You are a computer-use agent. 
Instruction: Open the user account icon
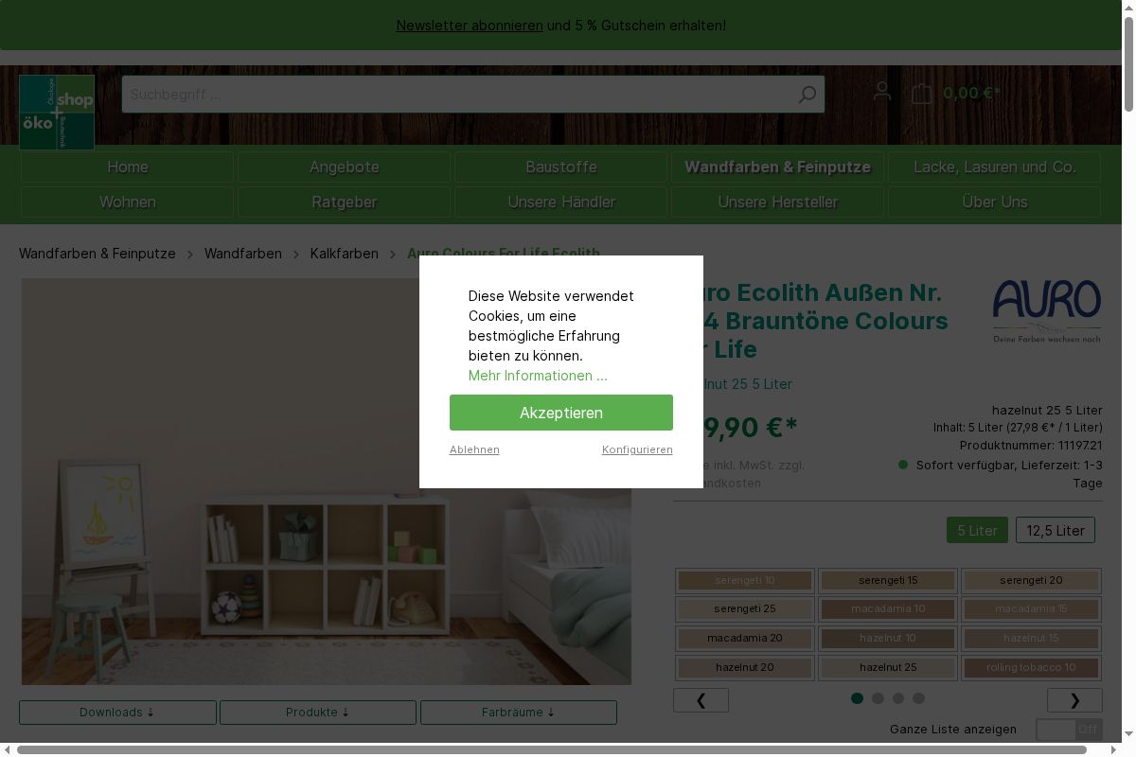[x=882, y=92]
